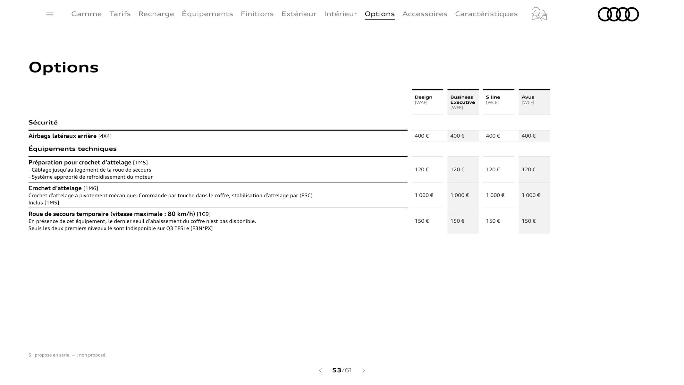Image resolution: width=684 pixels, height=385 pixels.
Task: Click the dealer contact car icon
Action: [539, 14]
